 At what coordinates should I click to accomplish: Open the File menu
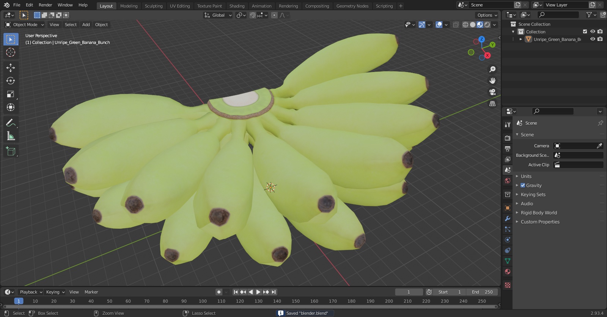(17, 5)
